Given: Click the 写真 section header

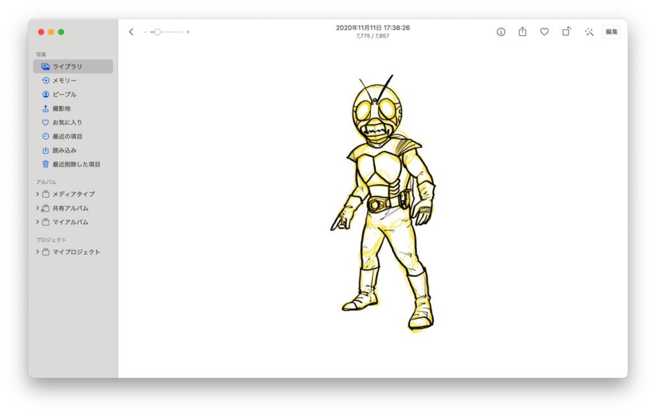Looking at the screenshot, I should click(x=41, y=54).
